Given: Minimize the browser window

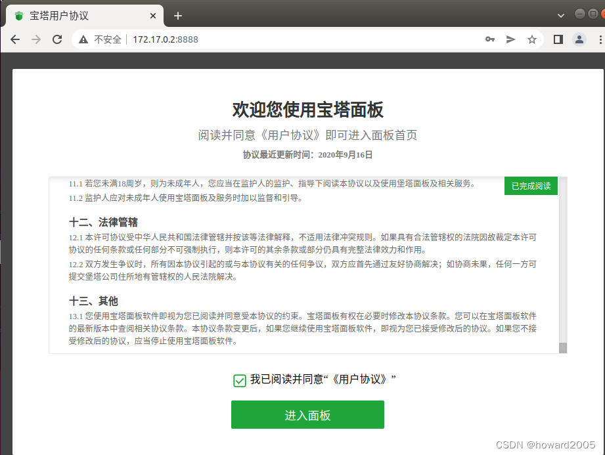Looking at the screenshot, I should pos(580,14).
